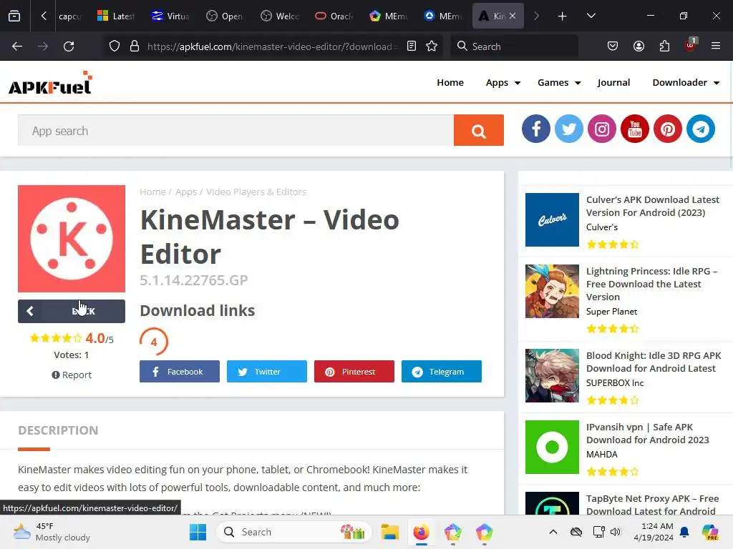Click the orange search button
Screen dimensions: 733x549
479,130
